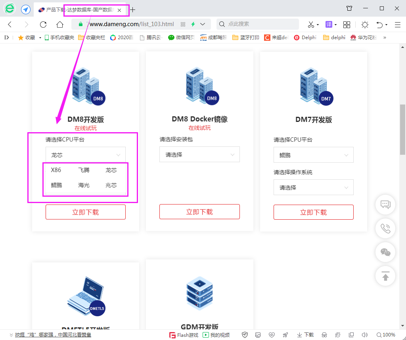The width and height of the screenshot is (406, 340).
Task: Click the browser back arrow
Action: coord(10,24)
